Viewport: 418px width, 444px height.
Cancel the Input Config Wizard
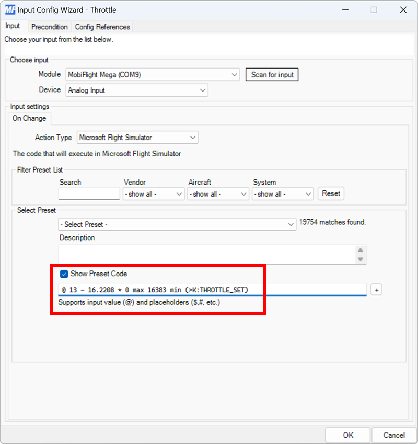coord(393,435)
